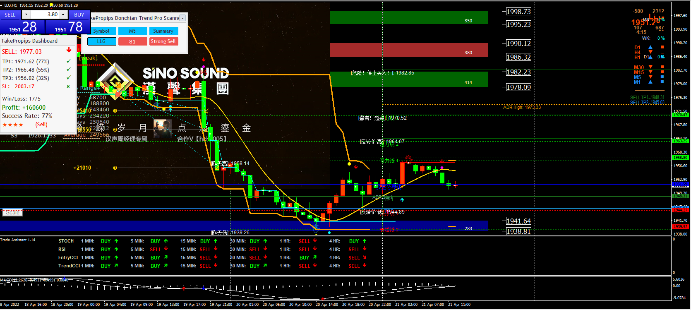Select the LLG symbol button in the scanner
The height and width of the screenshot is (310, 691).
[101, 41]
